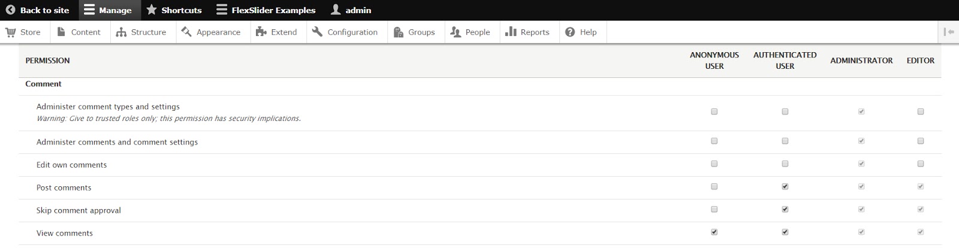Click the Store cart icon

coord(11,32)
